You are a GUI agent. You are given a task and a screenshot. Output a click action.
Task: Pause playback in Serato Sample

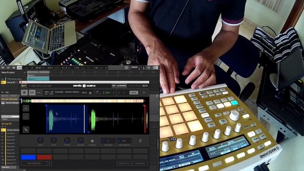pyautogui.click(x=24, y=93)
